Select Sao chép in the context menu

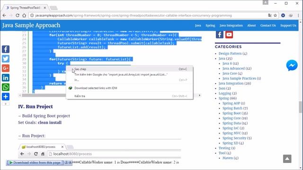coord(129,69)
